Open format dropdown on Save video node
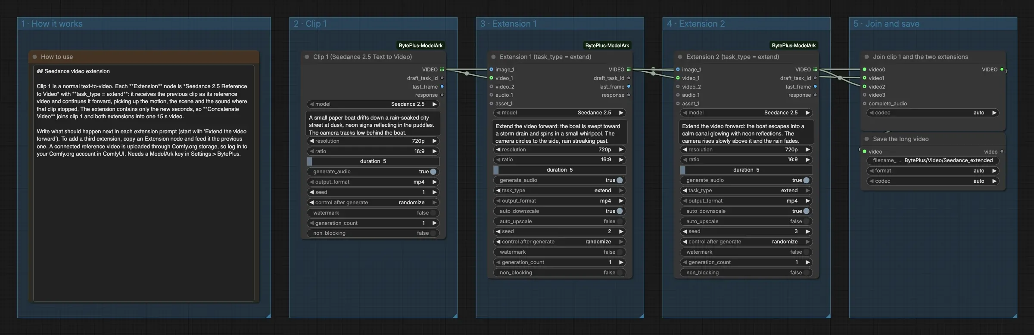 (x=933, y=171)
